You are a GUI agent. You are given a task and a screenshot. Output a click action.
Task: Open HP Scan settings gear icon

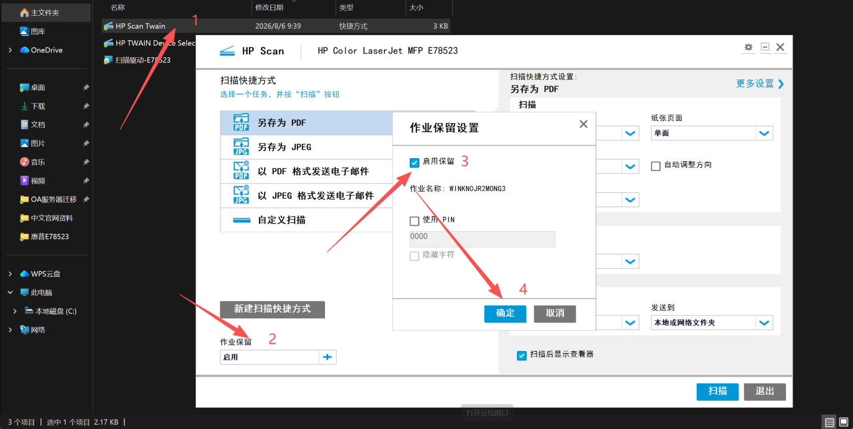pyautogui.click(x=748, y=47)
